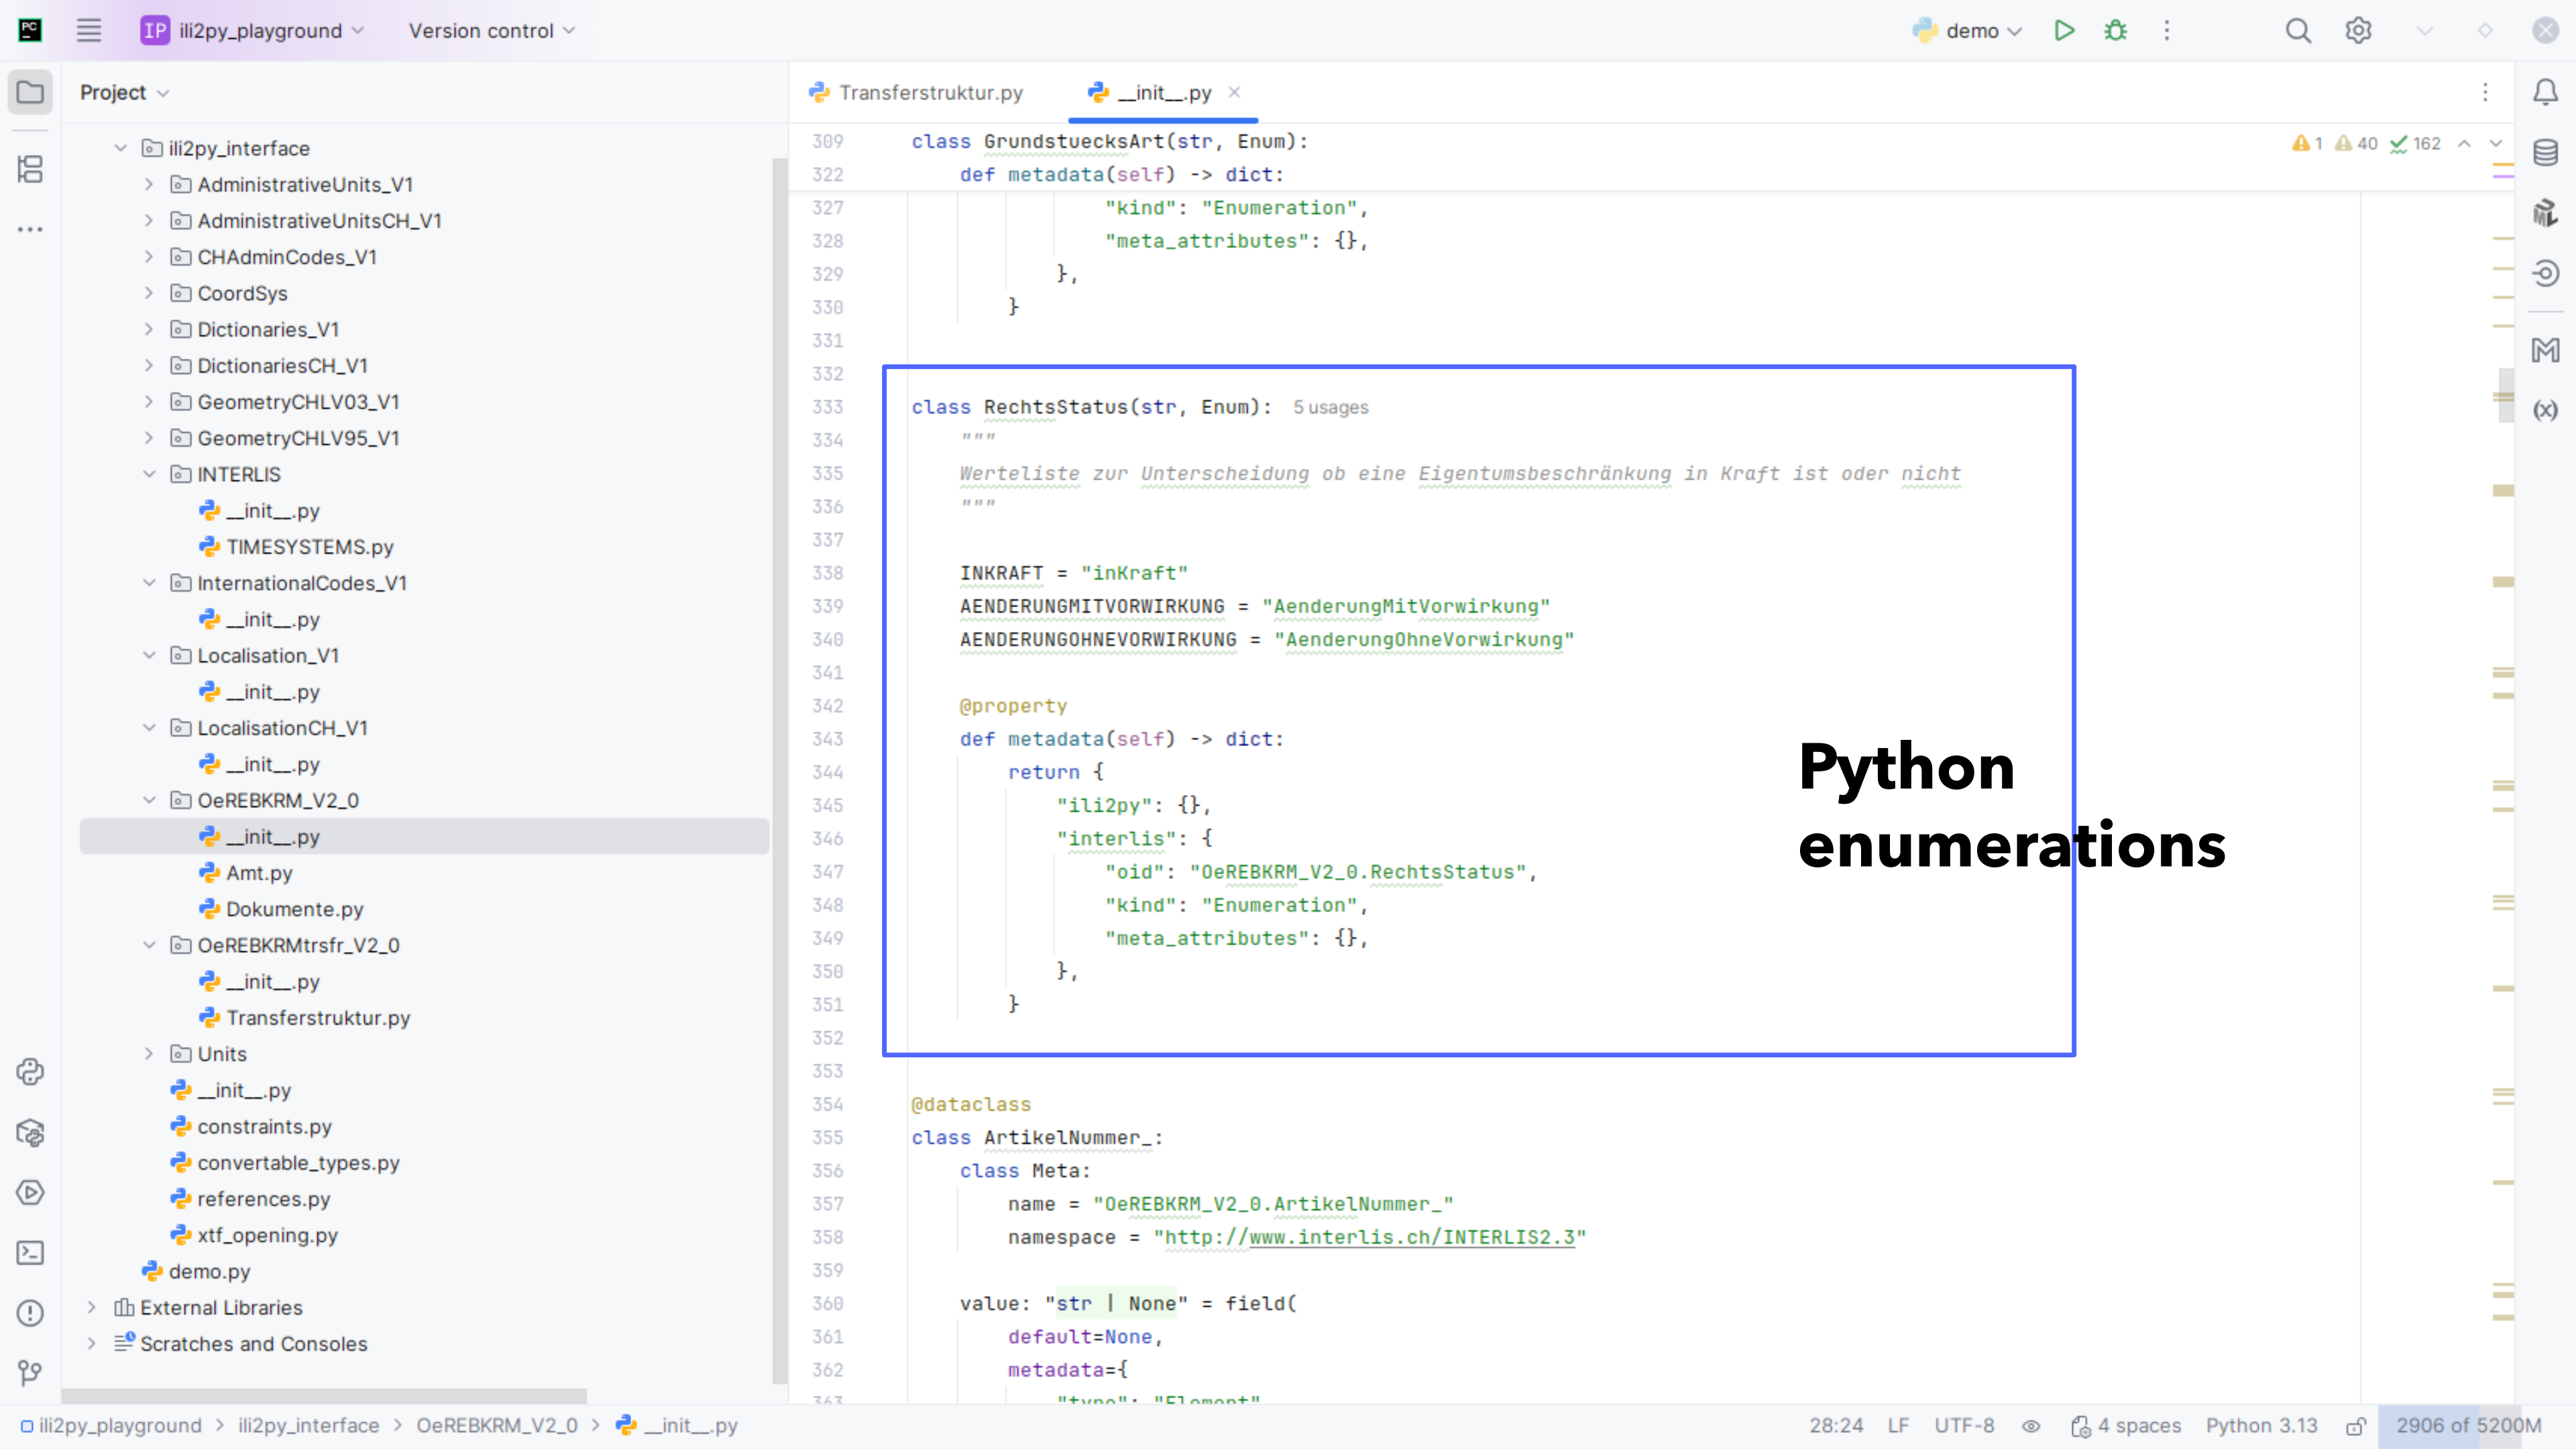Viewport: 2576px width, 1449px height.
Task: Click the memory usage indicator bar
Action: point(2467,1426)
